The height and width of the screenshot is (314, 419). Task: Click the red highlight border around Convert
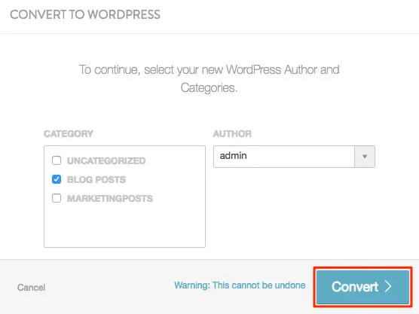click(x=363, y=268)
